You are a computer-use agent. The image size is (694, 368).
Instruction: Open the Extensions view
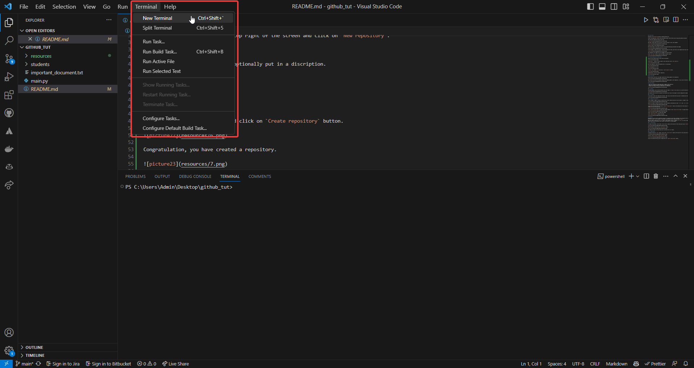9,95
